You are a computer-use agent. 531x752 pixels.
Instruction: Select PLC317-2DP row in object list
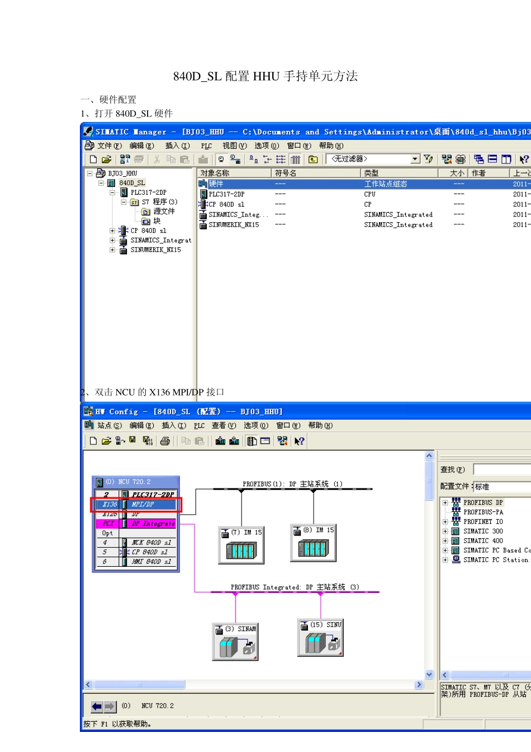pyautogui.click(x=364, y=194)
